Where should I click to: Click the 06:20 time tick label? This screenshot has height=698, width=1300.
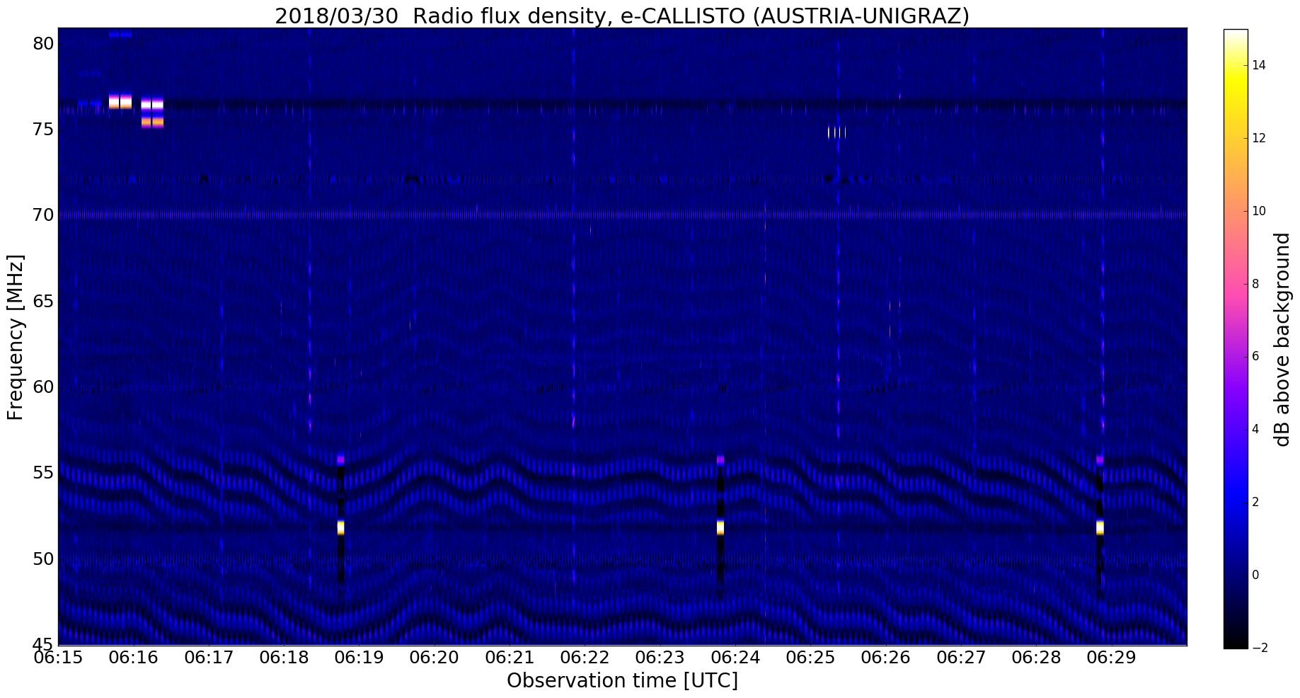[x=435, y=658]
